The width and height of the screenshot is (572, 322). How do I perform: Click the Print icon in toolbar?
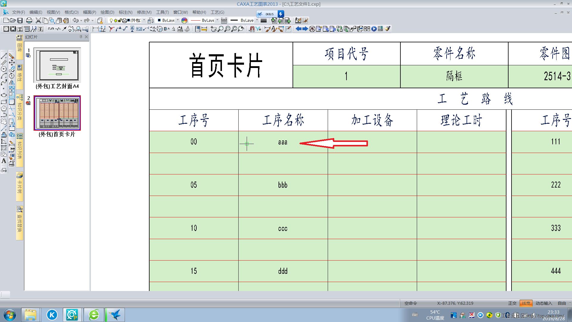[x=29, y=20]
